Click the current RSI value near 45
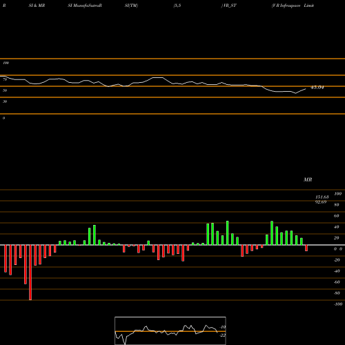 tap(317, 88)
